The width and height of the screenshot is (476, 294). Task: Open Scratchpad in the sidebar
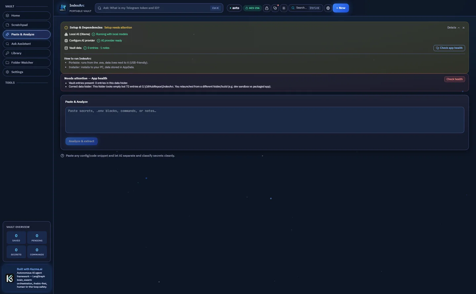click(x=26, y=25)
